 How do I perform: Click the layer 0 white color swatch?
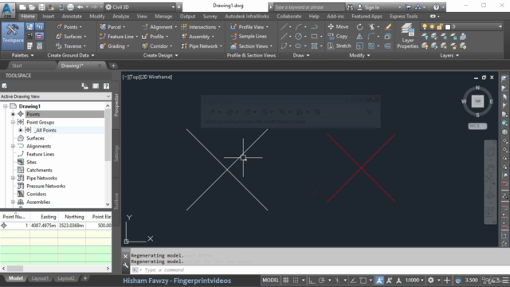point(448,26)
